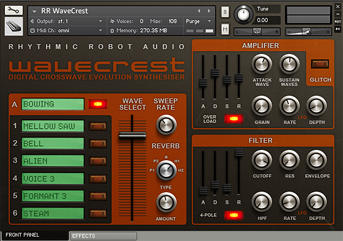Click the Sustain Waves knob
The height and width of the screenshot is (241, 343).
[x=289, y=64]
